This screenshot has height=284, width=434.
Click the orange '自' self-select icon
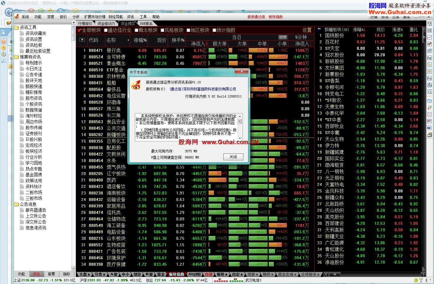429,71
